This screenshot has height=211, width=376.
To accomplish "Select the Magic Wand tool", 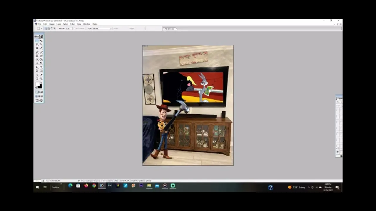I will coord(41,45).
